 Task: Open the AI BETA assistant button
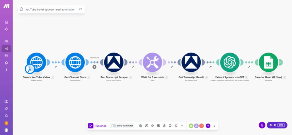pos(277,125)
